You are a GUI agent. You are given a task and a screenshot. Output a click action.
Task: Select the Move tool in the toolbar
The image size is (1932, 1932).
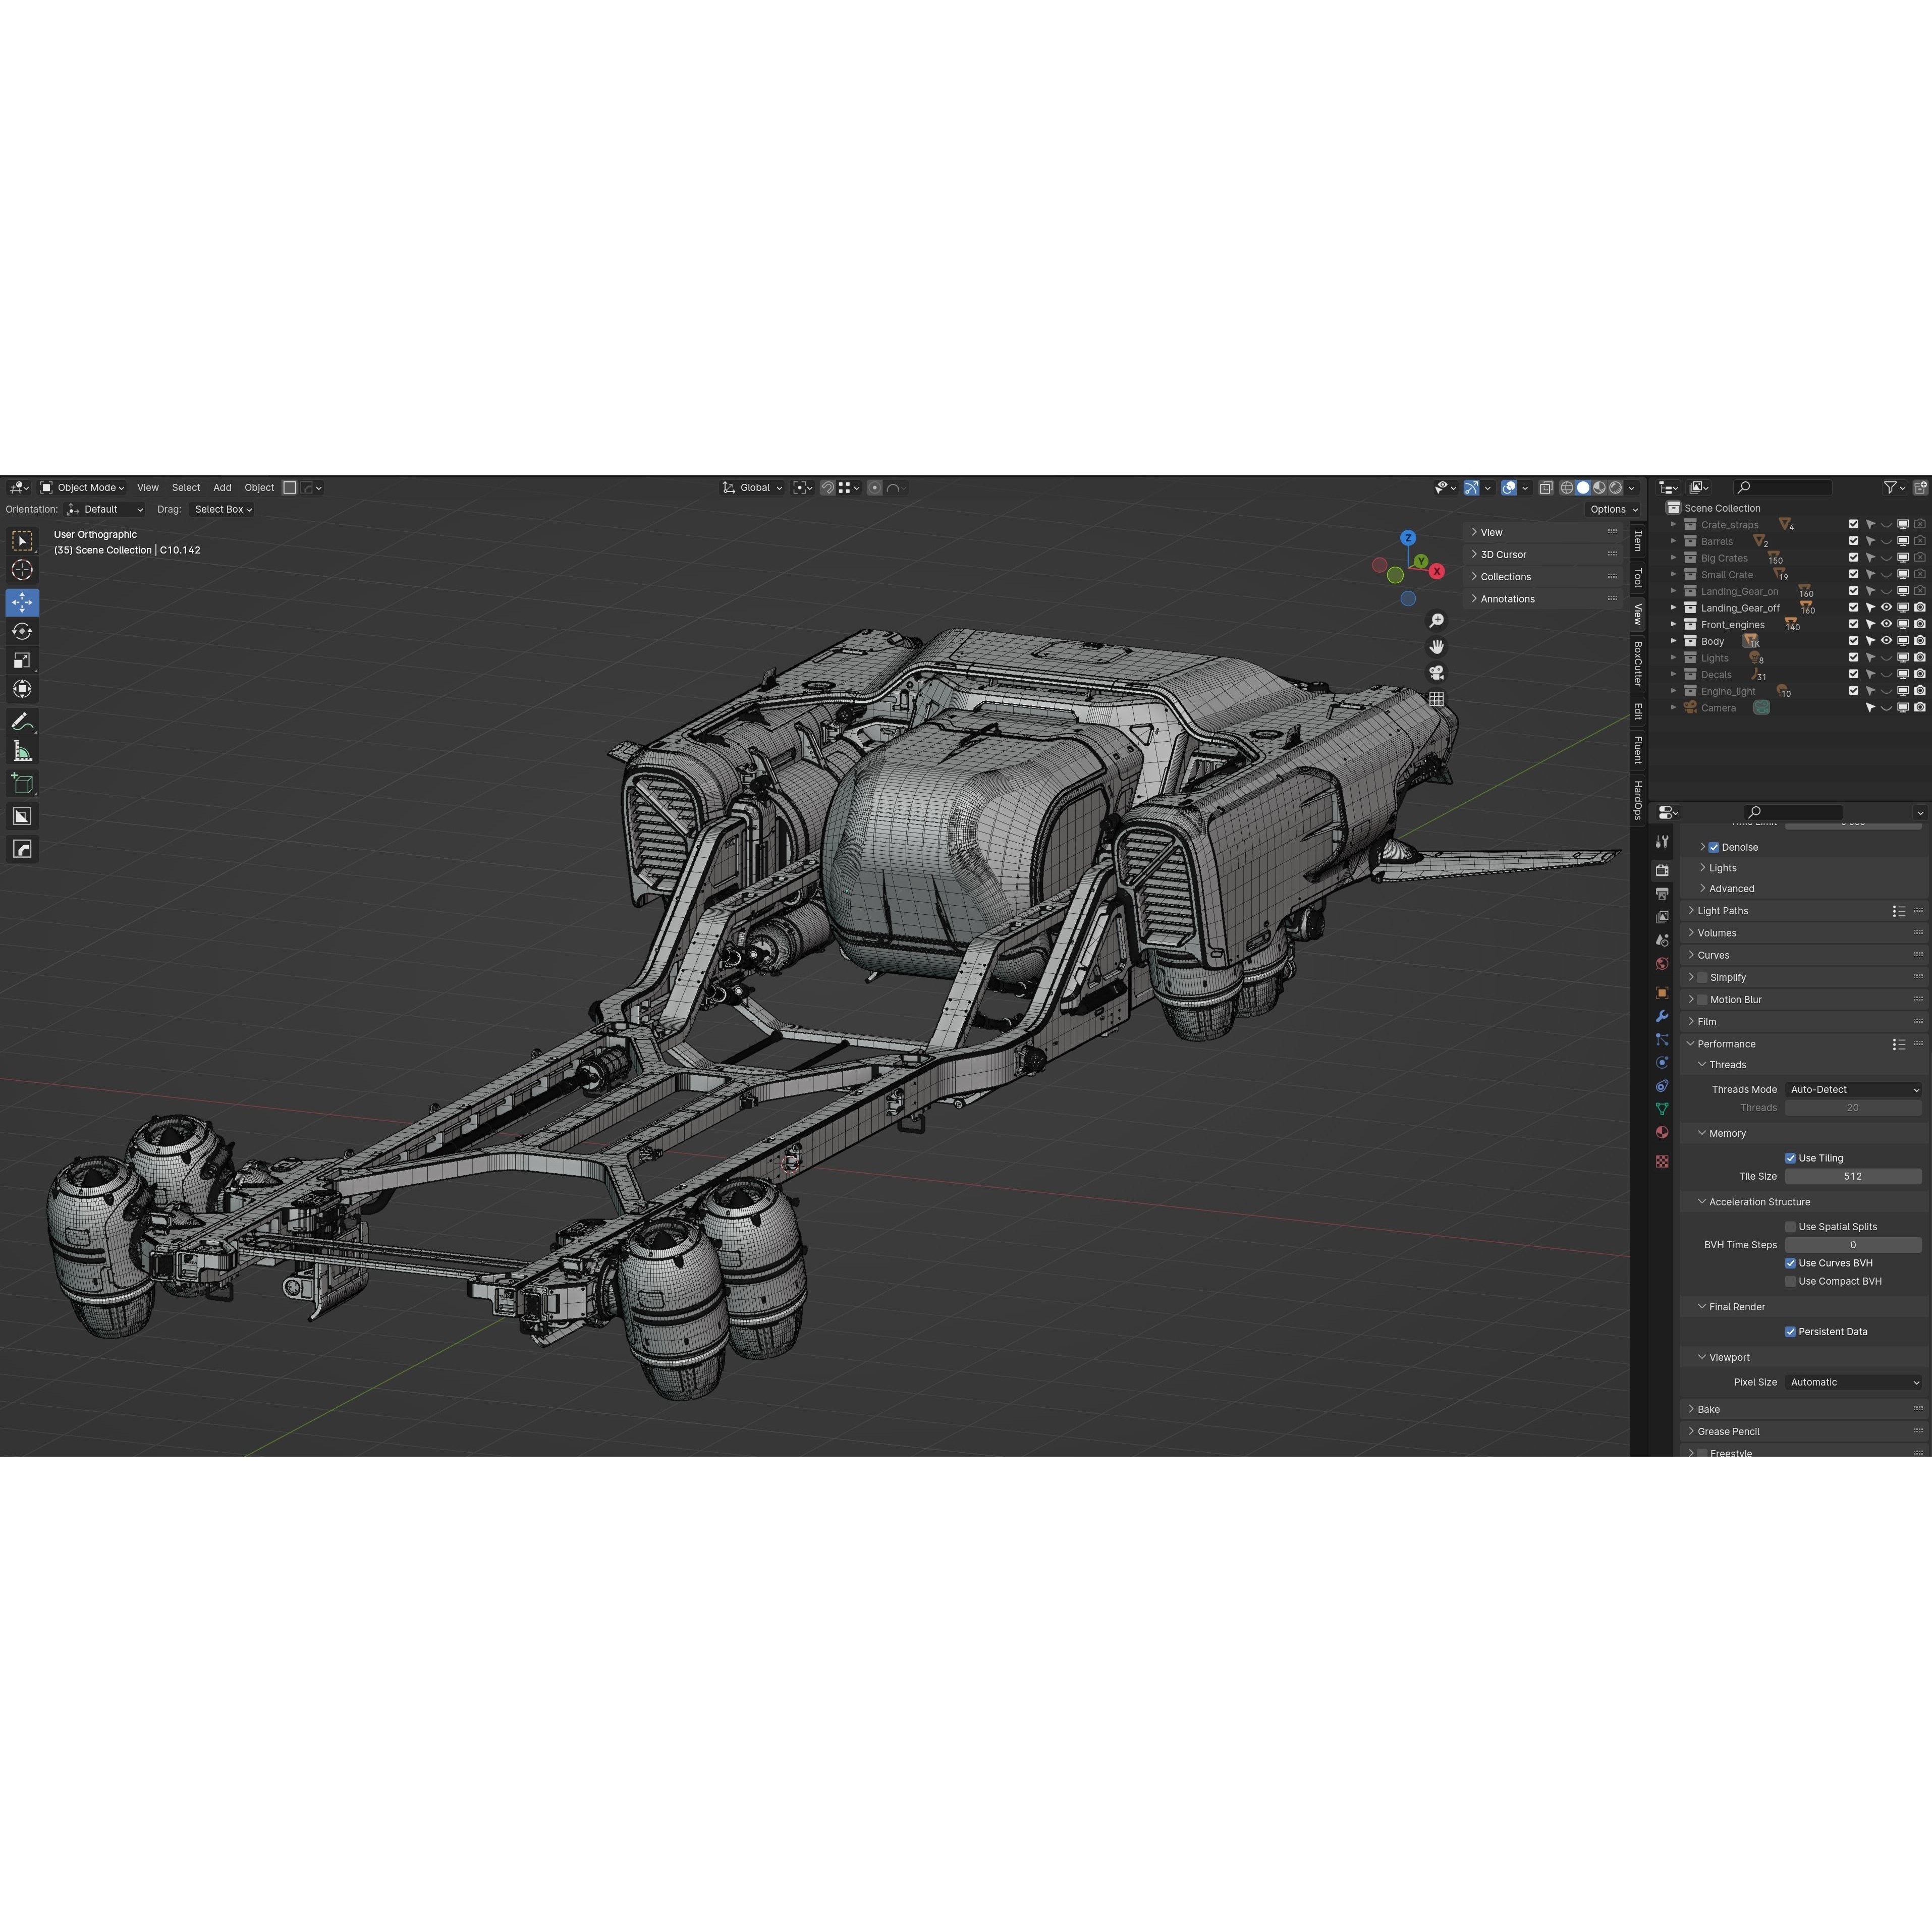pyautogui.click(x=22, y=603)
